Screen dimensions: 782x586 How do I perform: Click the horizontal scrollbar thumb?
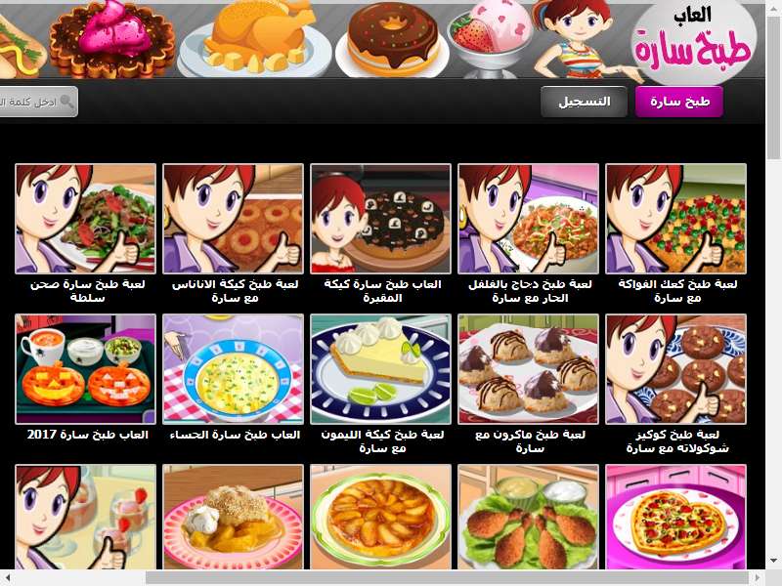(x=447, y=577)
